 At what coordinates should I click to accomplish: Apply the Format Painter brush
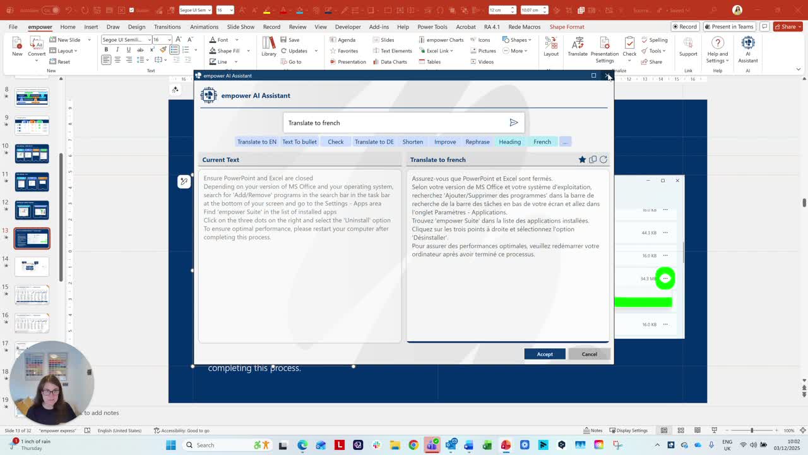coord(163,49)
